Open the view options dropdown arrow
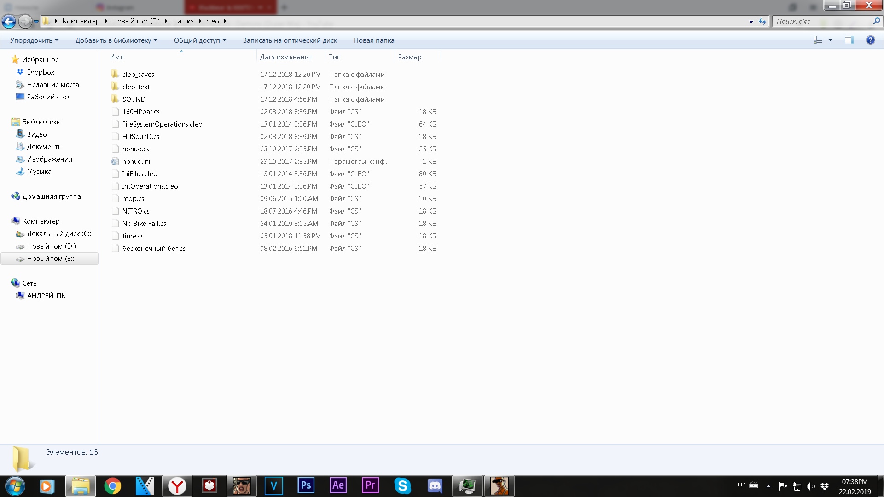This screenshot has height=497, width=884. pyautogui.click(x=830, y=40)
